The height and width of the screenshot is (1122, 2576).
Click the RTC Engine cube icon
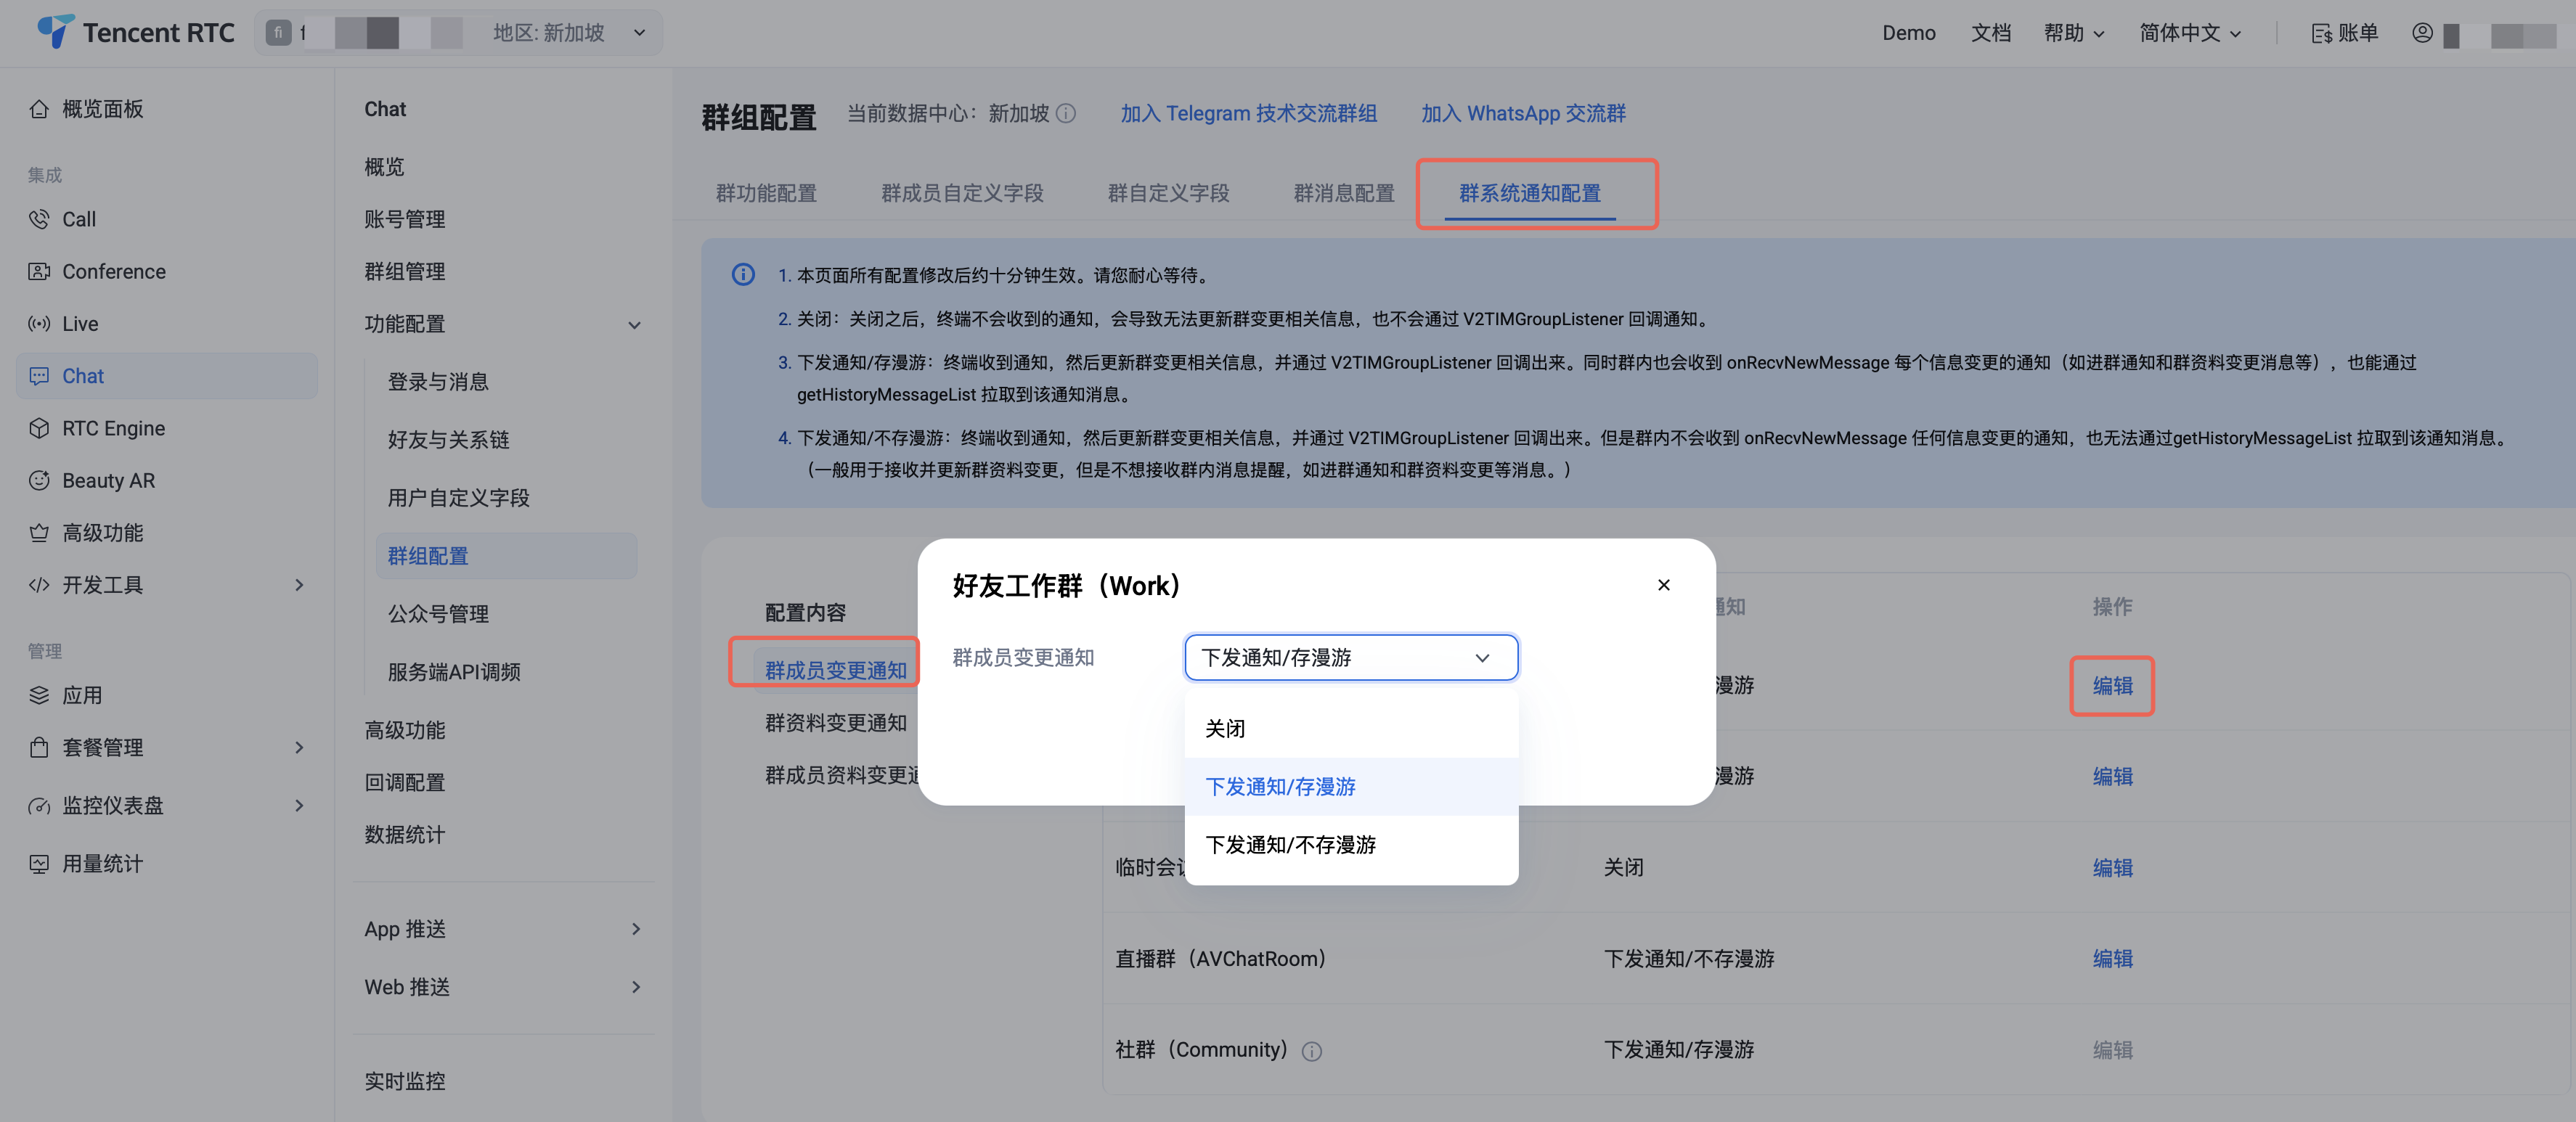tap(39, 428)
